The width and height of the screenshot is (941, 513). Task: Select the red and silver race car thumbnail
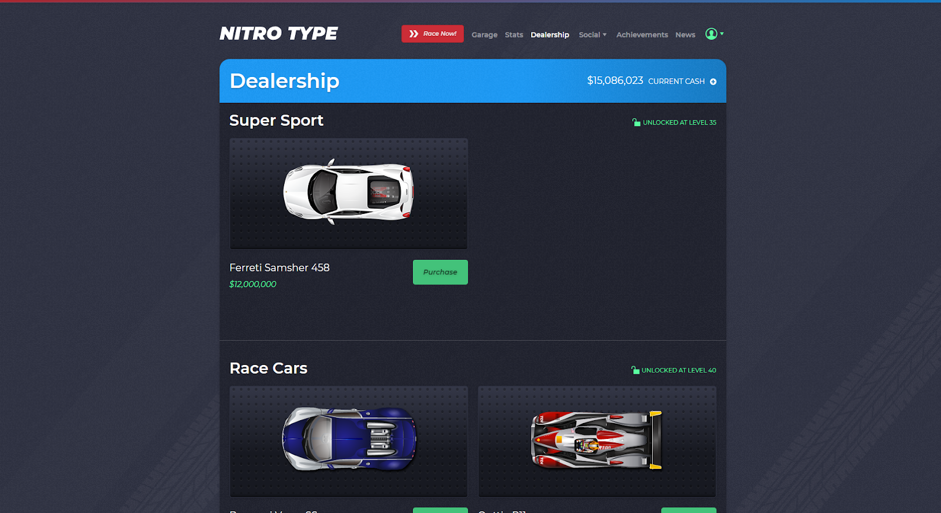point(597,441)
